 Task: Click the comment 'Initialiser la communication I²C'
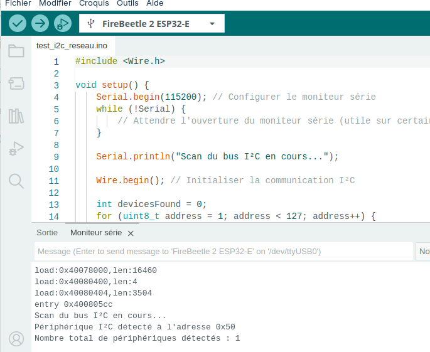click(x=263, y=180)
